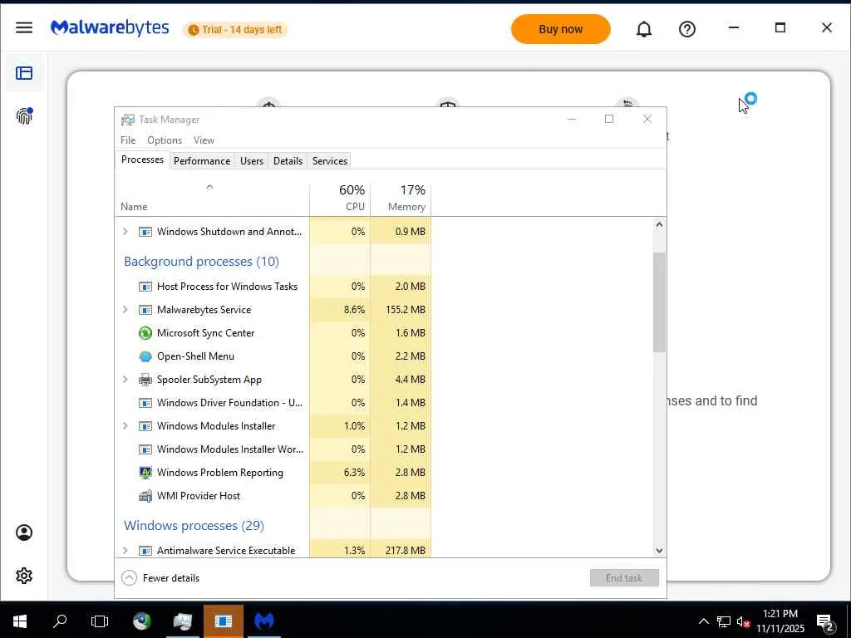Show hidden system tray icons
The image size is (851, 638).
click(x=703, y=621)
